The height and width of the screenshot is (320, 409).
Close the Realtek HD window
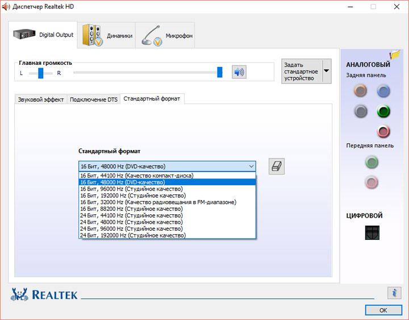[397, 7]
